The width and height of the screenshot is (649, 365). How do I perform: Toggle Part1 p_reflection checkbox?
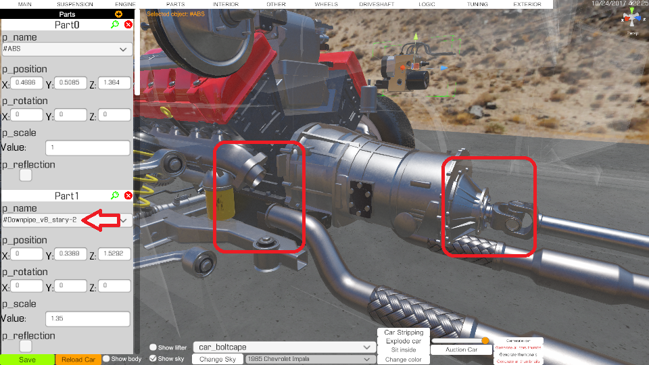tap(26, 346)
